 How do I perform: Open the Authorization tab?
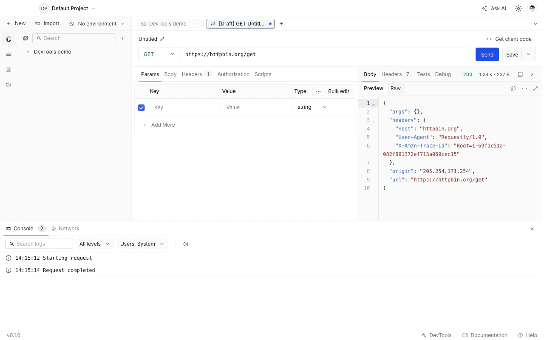point(233,74)
